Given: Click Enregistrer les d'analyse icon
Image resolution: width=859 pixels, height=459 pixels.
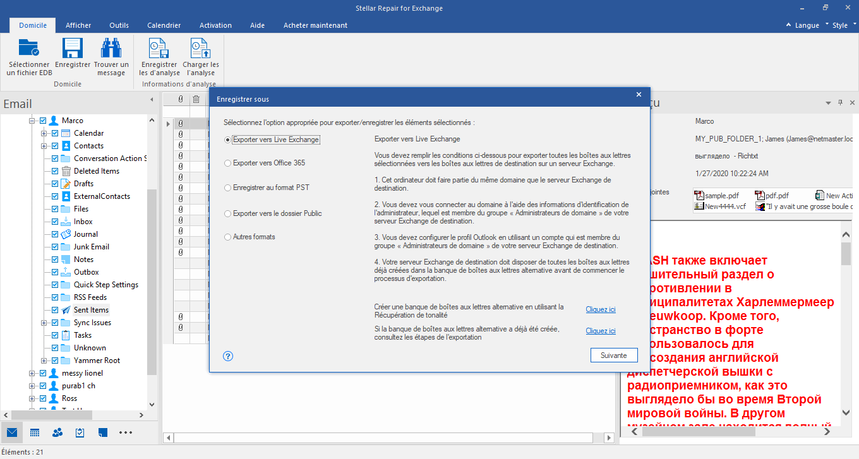Looking at the screenshot, I should click(x=159, y=48).
